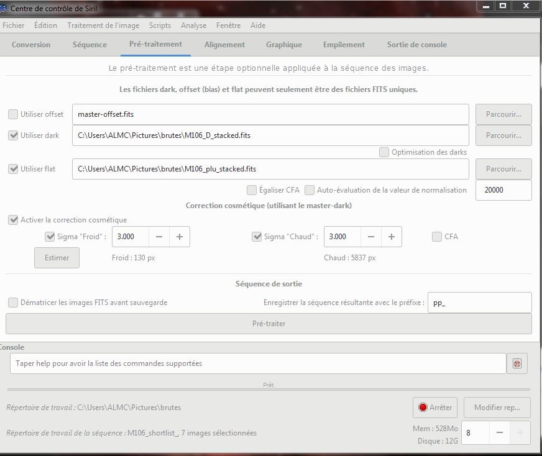Open Traitement de l'image menu
Image resolution: width=542 pixels, height=456 pixels.
[103, 25]
